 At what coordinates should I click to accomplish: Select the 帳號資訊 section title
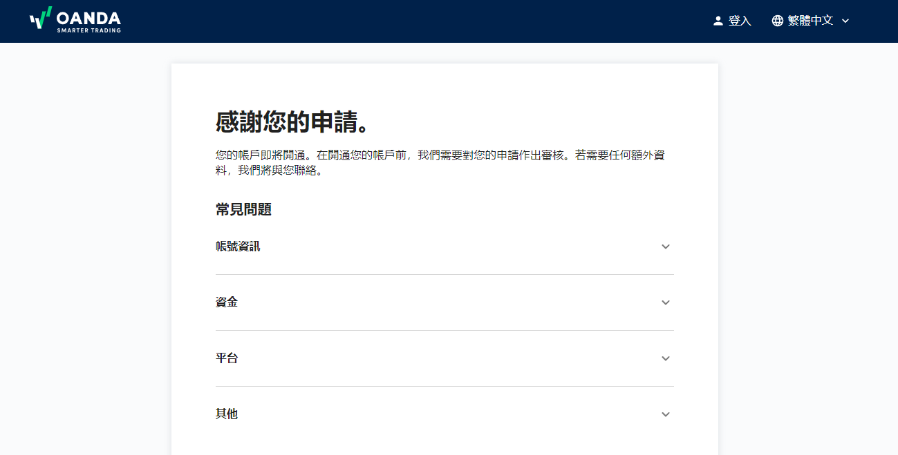pyautogui.click(x=238, y=246)
